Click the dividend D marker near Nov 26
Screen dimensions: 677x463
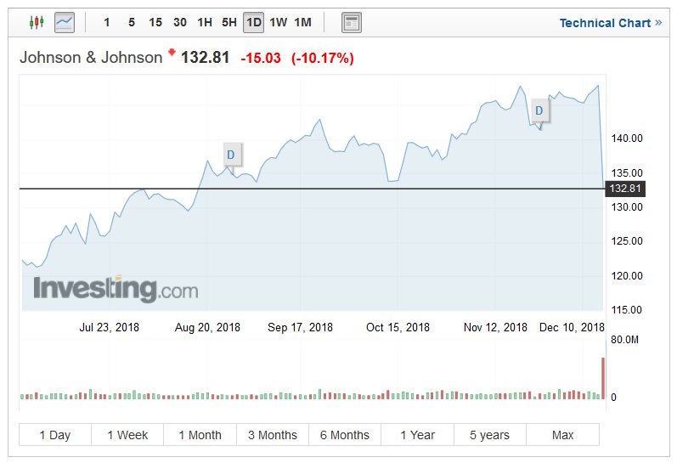pyautogui.click(x=539, y=110)
